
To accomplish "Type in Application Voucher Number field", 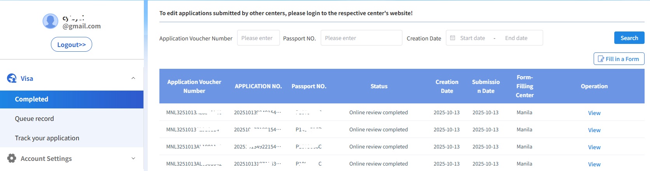I will point(258,38).
